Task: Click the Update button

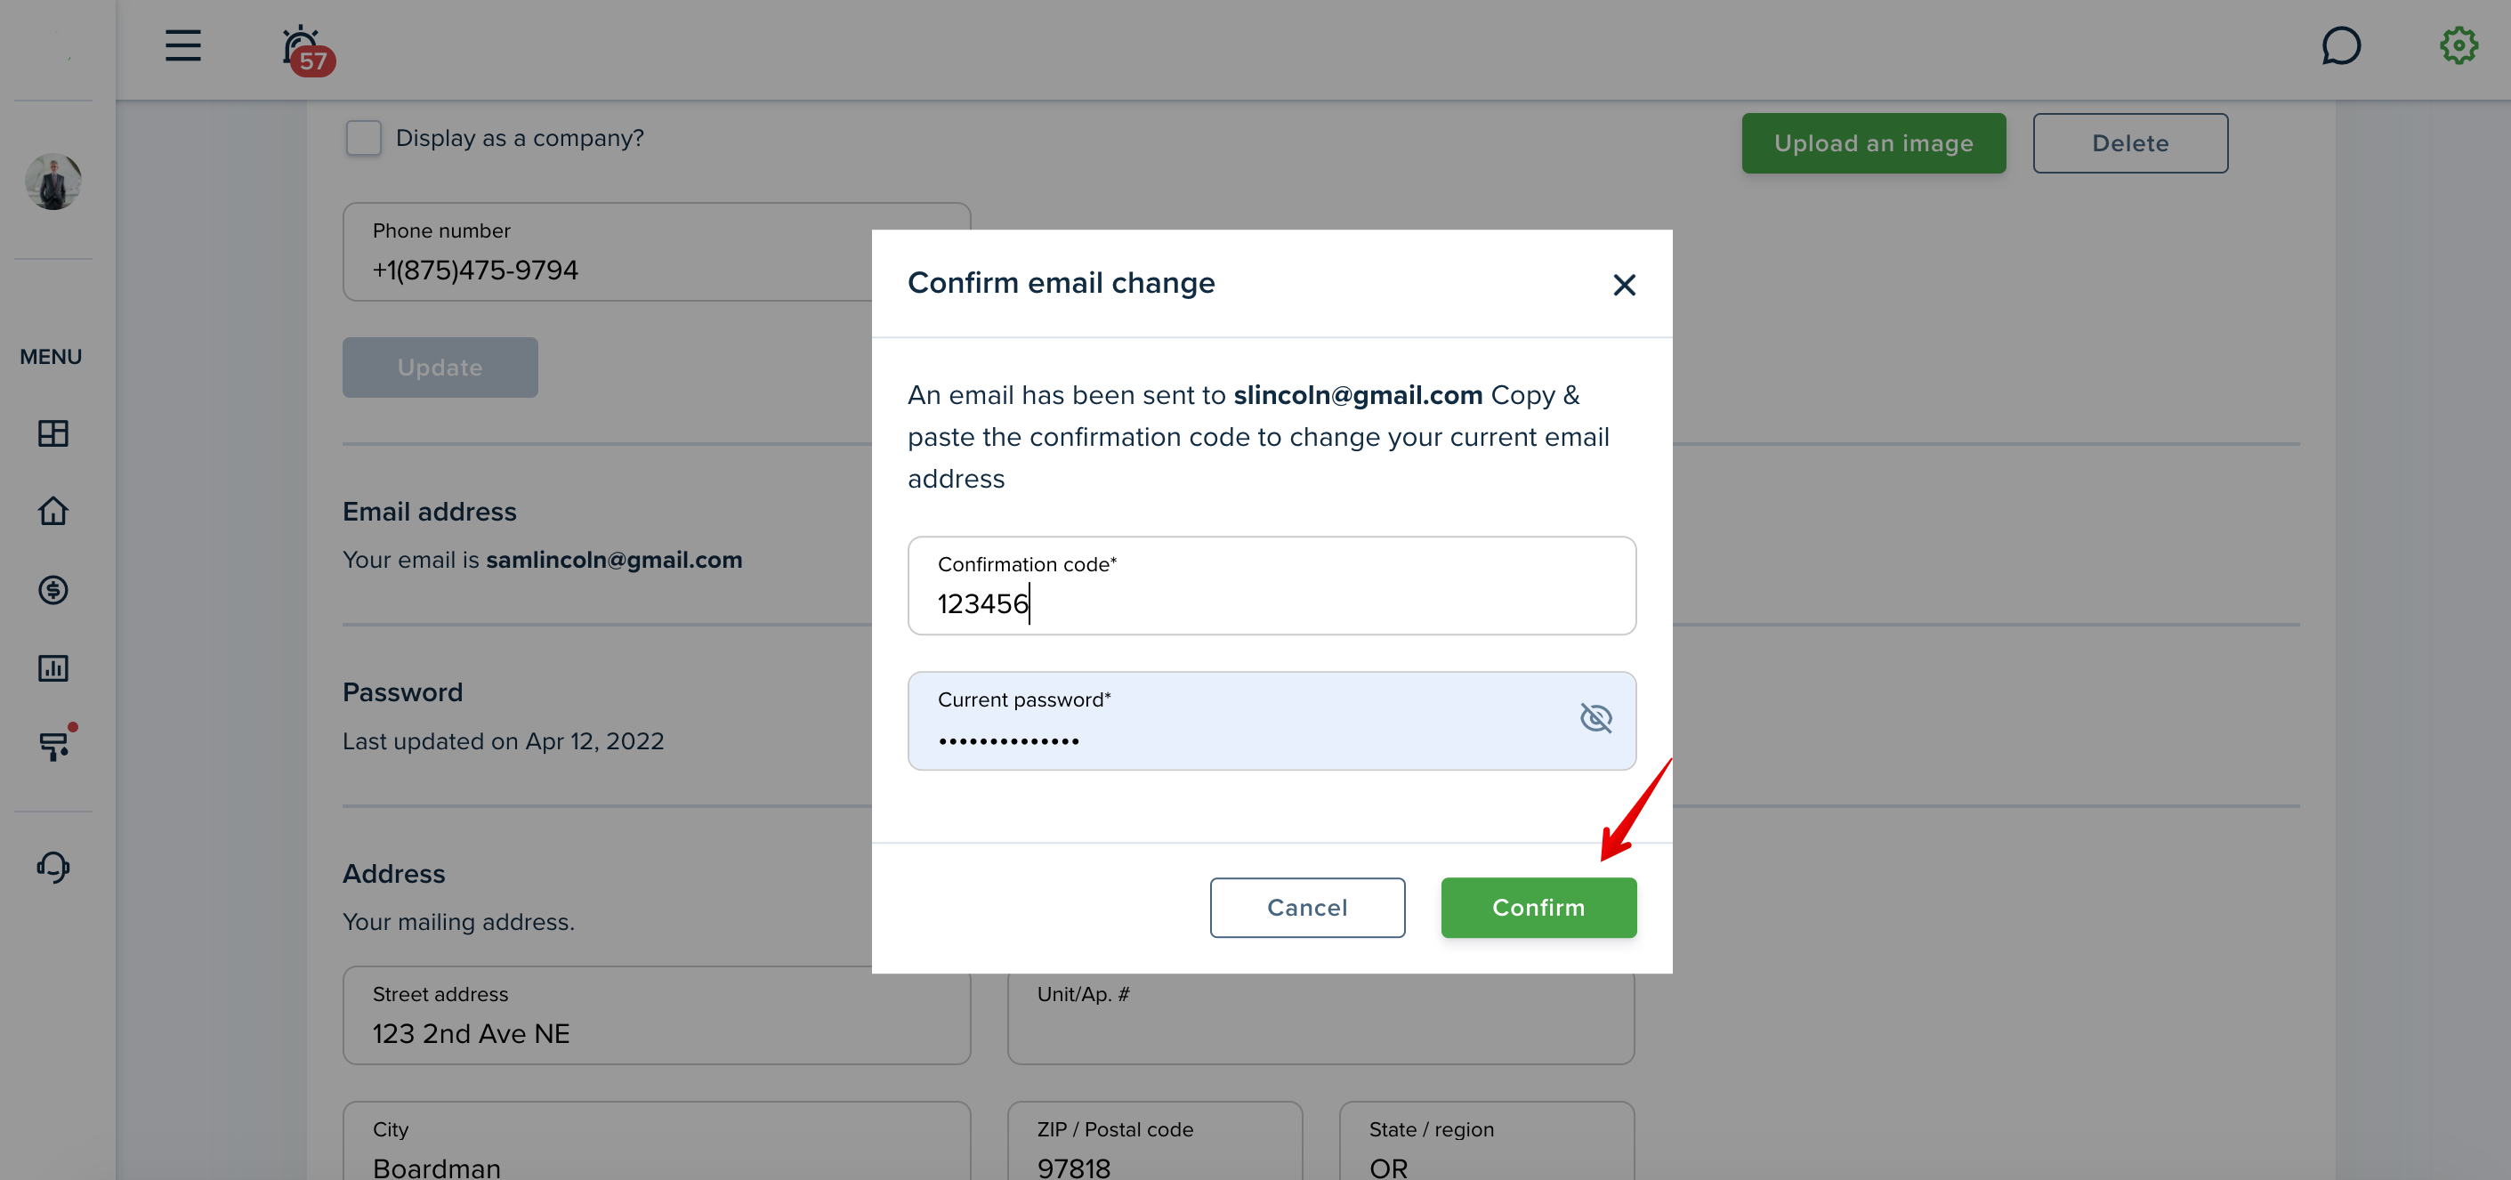Action: pyautogui.click(x=440, y=367)
